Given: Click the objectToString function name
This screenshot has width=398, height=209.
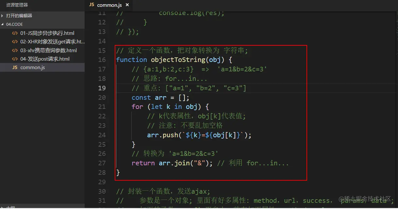Looking at the screenshot, I should click(178, 60).
